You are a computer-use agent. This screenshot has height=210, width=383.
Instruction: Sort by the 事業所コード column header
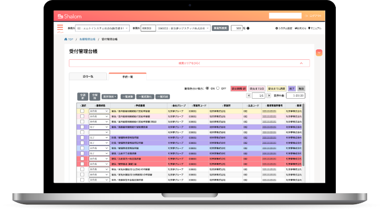(198, 106)
